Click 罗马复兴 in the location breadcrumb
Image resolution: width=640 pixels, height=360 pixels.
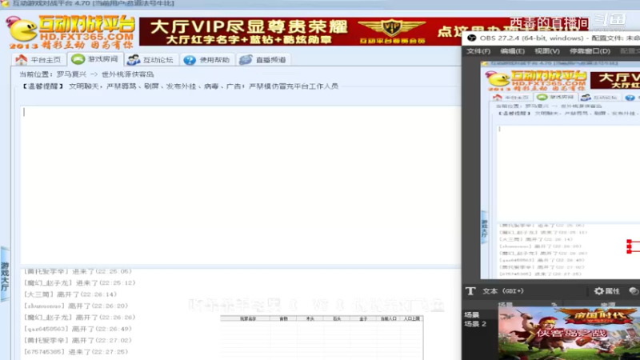[71, 74]
